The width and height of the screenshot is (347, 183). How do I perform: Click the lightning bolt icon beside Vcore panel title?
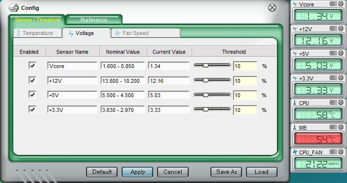[x=295, y=4]
